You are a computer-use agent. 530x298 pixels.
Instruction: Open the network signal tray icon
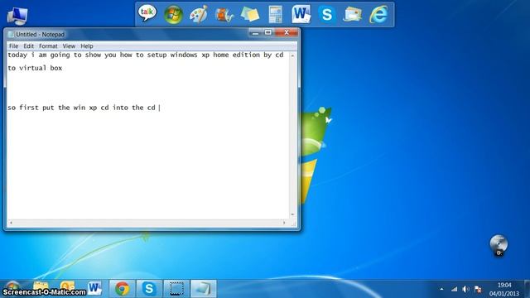click(x=455, y=289)
